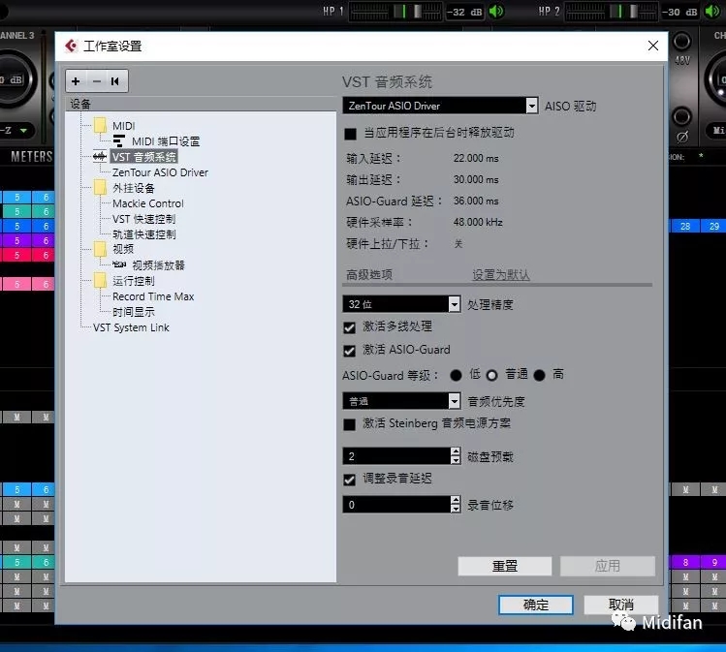
Task: Click the 确定 button
Action: click(x=535, y=605)
